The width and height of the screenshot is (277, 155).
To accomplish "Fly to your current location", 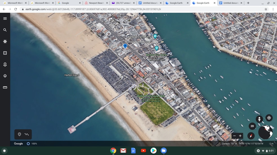I will pyautogui.click(x=269, y=118).
